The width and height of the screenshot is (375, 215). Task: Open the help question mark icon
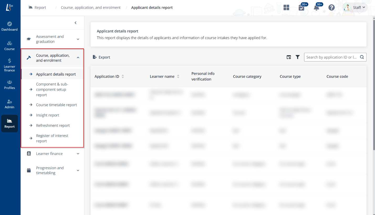[331, 8]
